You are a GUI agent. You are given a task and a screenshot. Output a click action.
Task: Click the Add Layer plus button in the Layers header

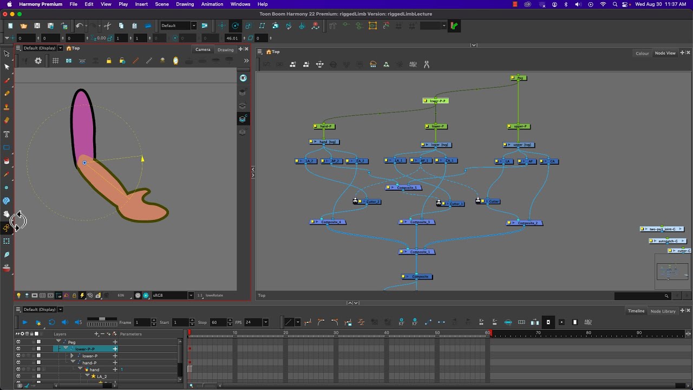point(96,334)
